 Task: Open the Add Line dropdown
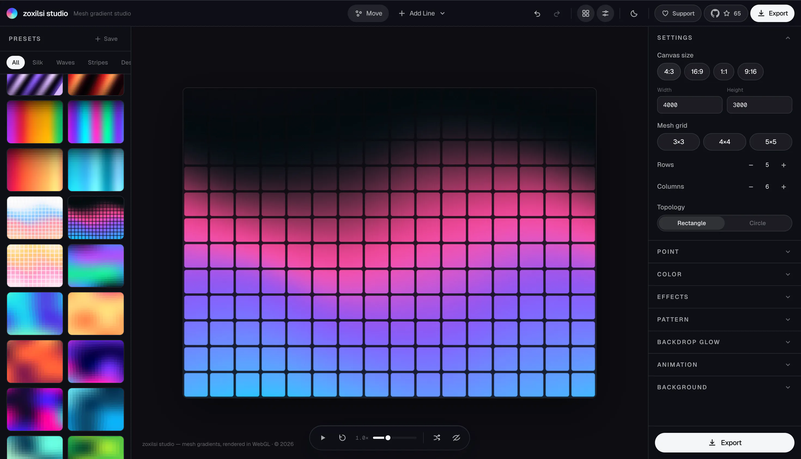coord(422,14)
